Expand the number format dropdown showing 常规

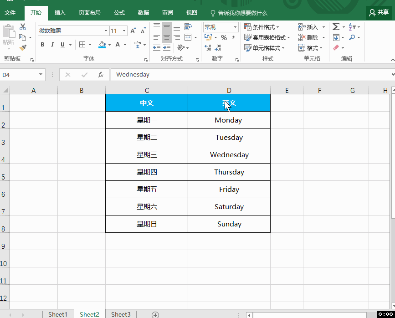235,27
